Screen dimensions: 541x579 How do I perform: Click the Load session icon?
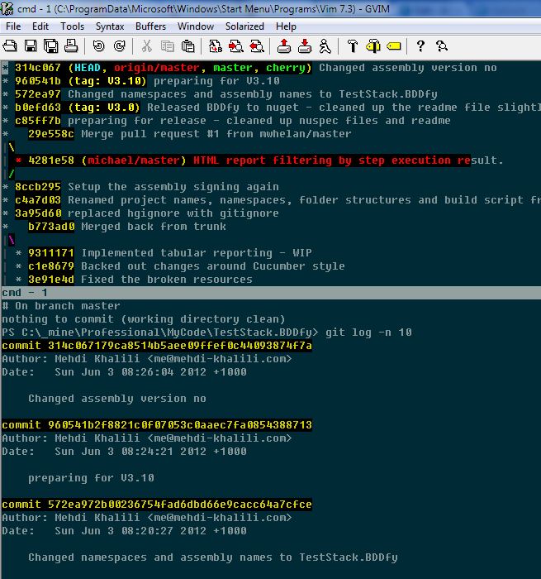click(x=284, y=46)
